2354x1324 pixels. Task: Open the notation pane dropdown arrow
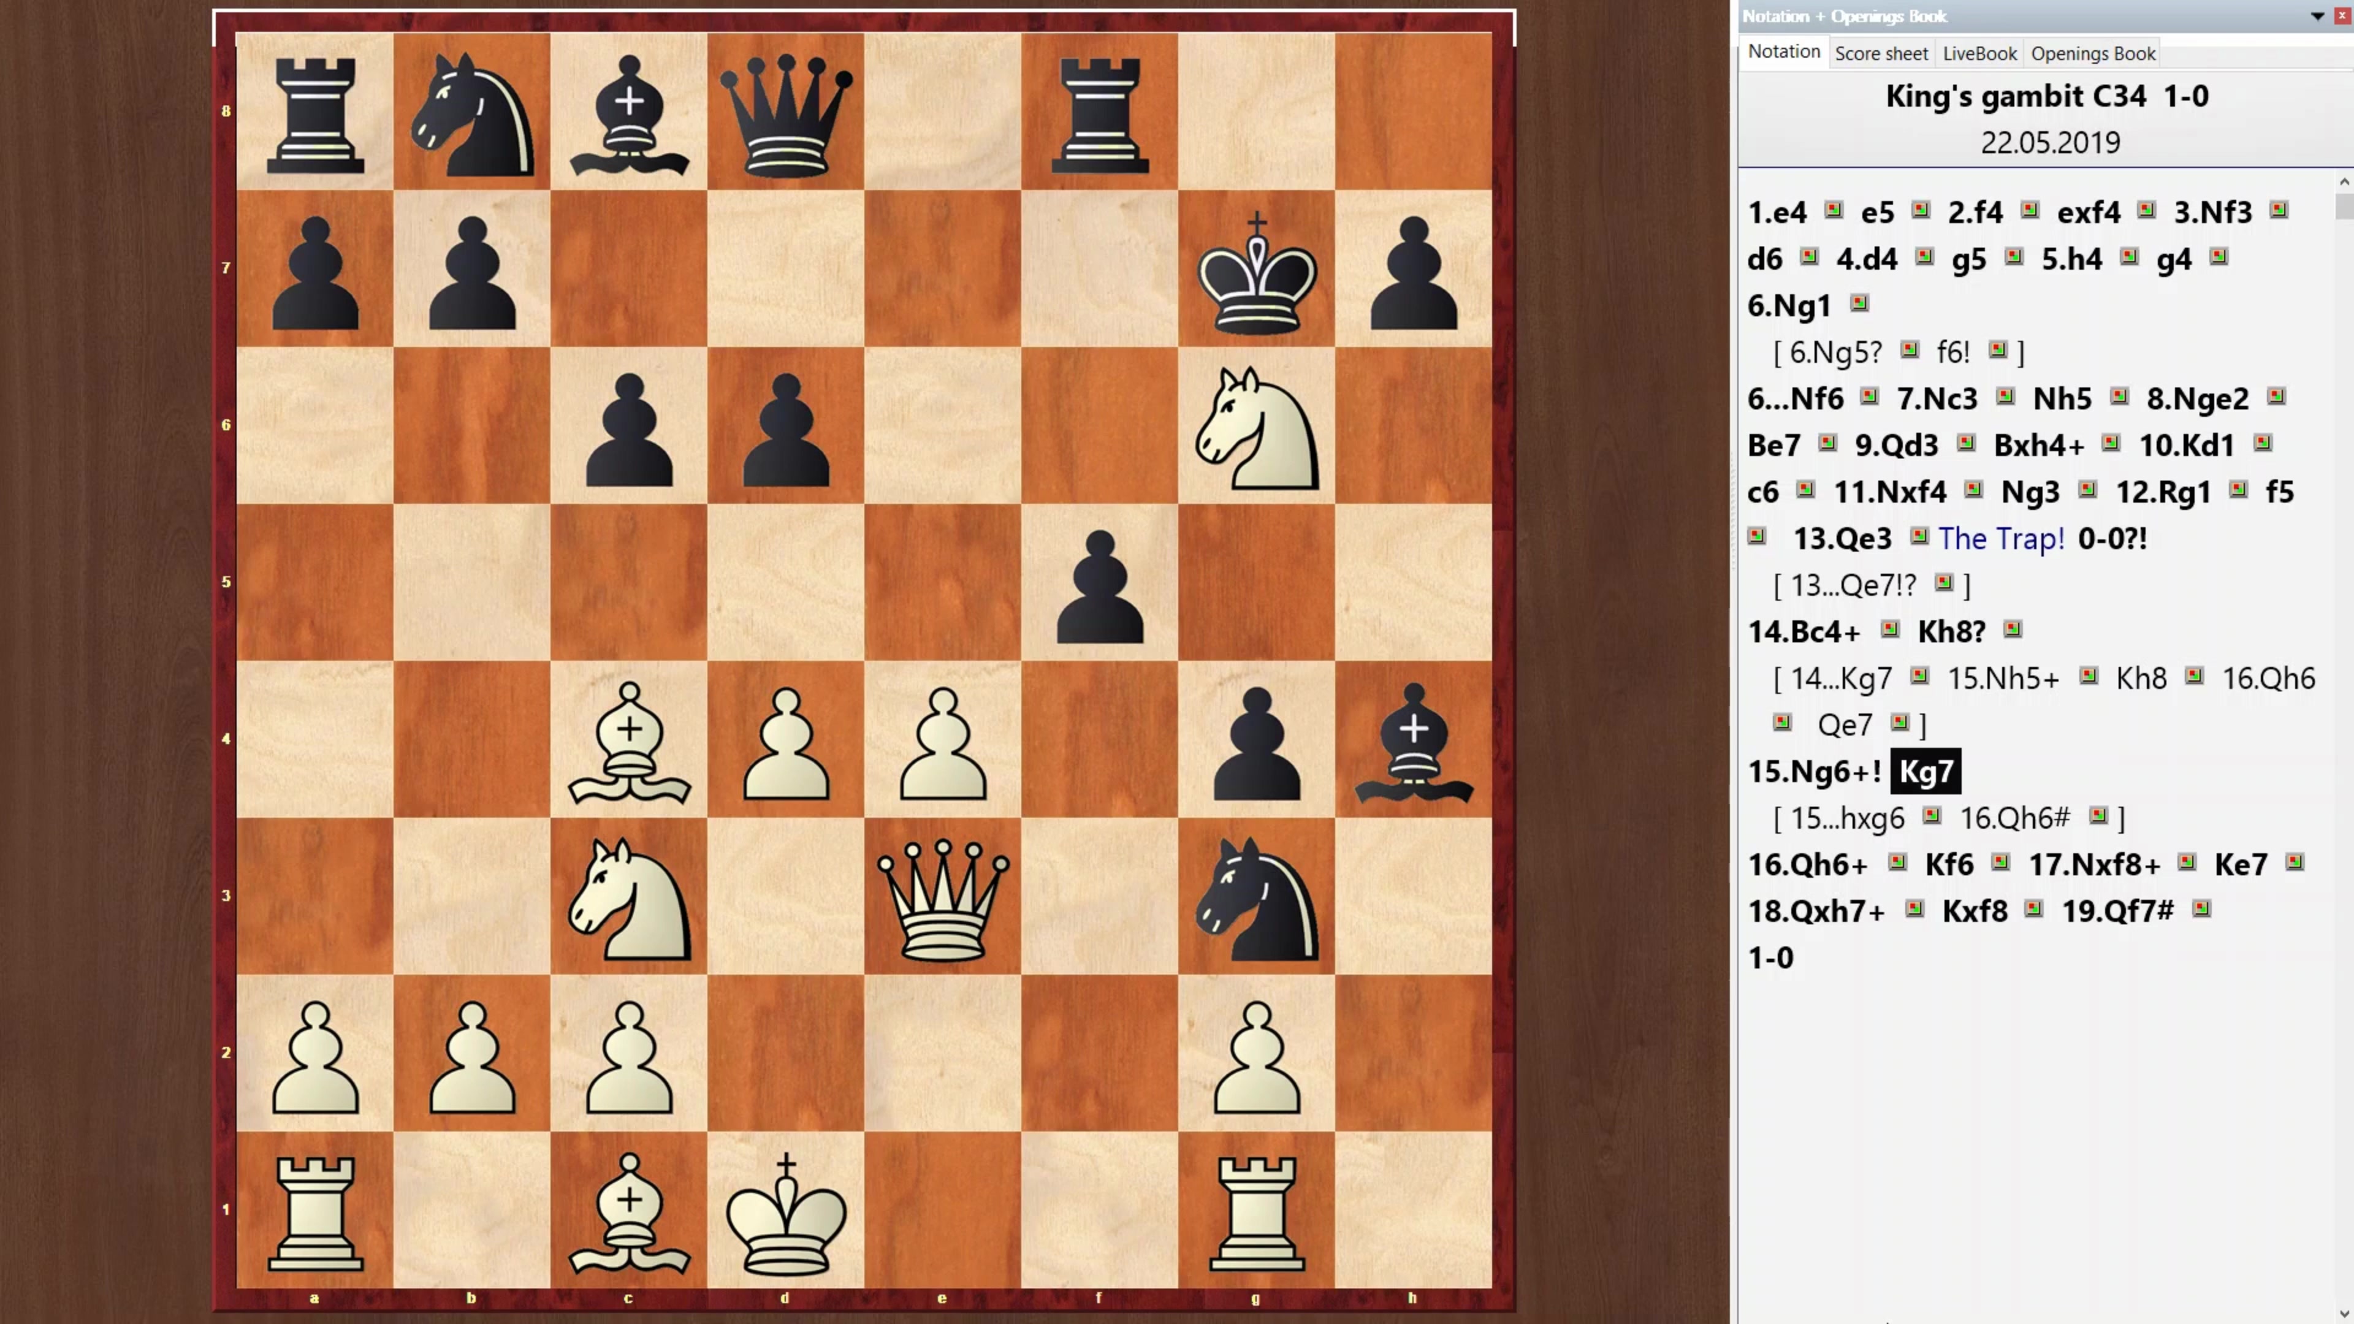[x=2317, y=17]
